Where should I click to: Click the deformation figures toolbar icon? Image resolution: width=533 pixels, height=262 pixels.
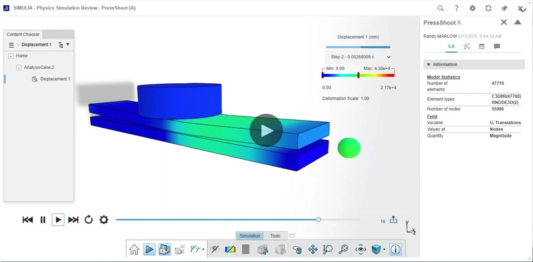[195, 249]
